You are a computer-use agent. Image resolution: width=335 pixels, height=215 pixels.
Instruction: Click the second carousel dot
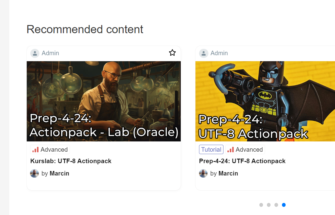point(268,205)
